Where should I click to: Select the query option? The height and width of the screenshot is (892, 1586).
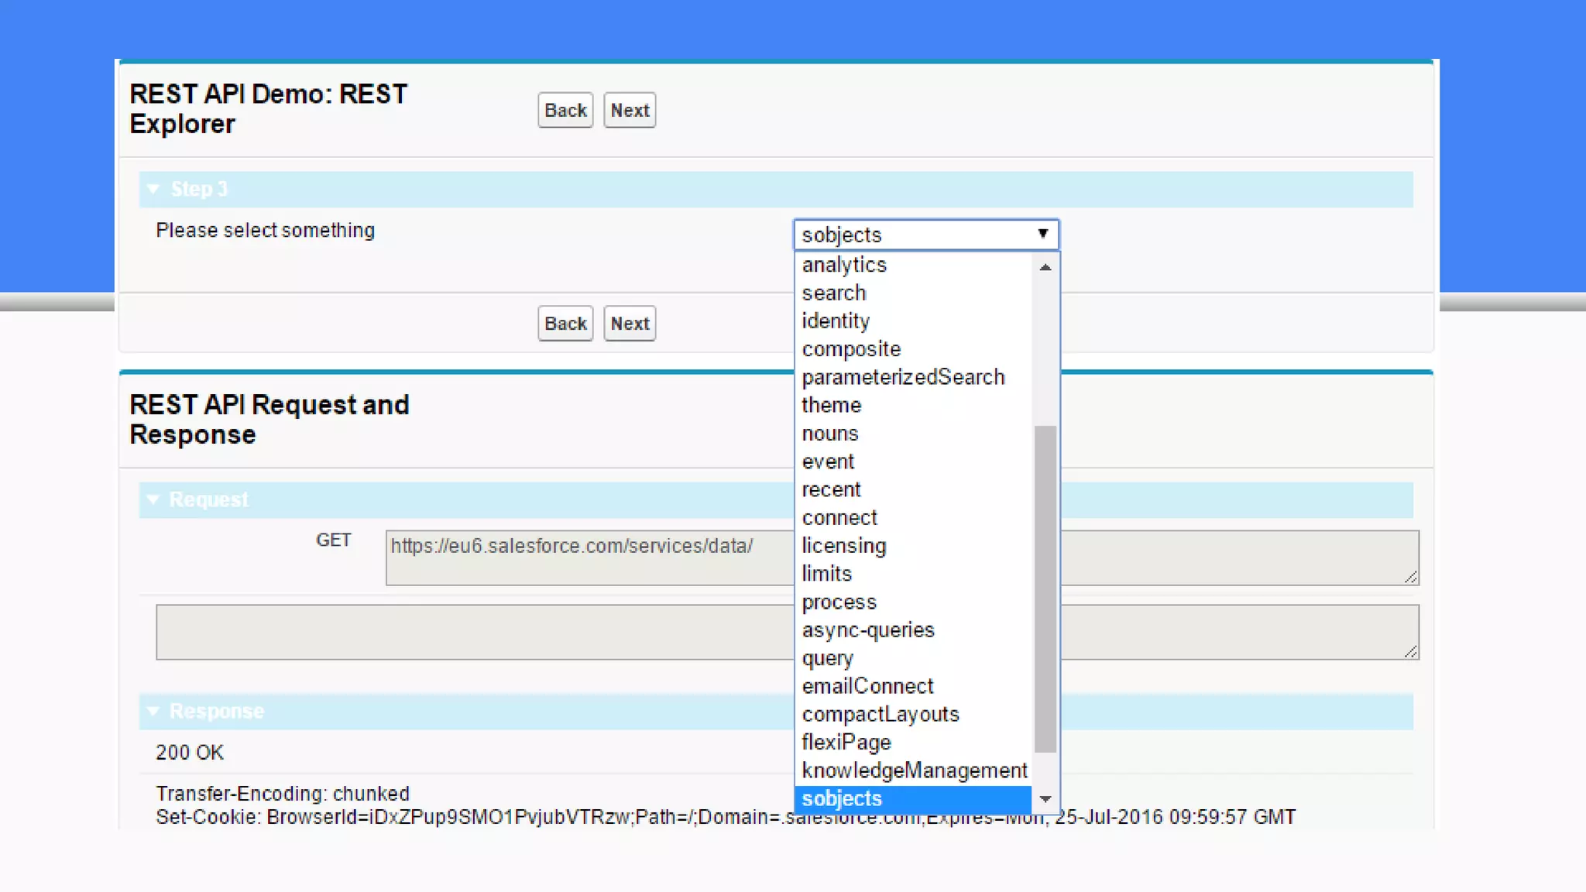coord(827,658)
